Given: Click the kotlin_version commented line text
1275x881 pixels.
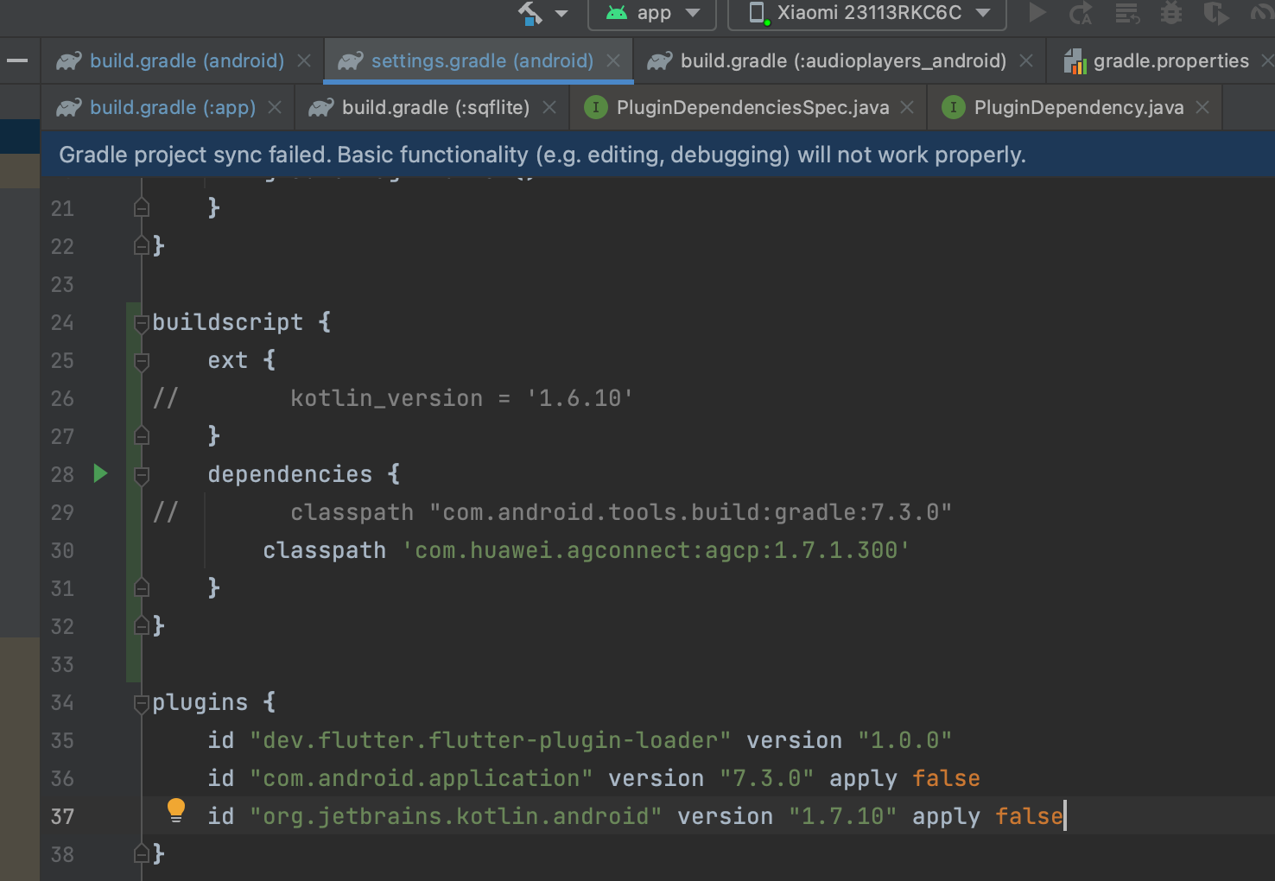Looking at the screenshot, I should [461, 398].
